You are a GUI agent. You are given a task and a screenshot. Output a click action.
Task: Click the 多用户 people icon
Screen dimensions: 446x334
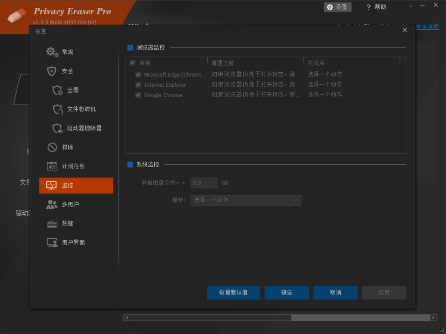(52, 204)
